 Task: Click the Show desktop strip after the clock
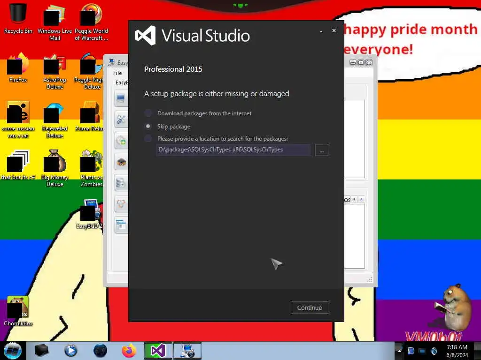(478, 351)
